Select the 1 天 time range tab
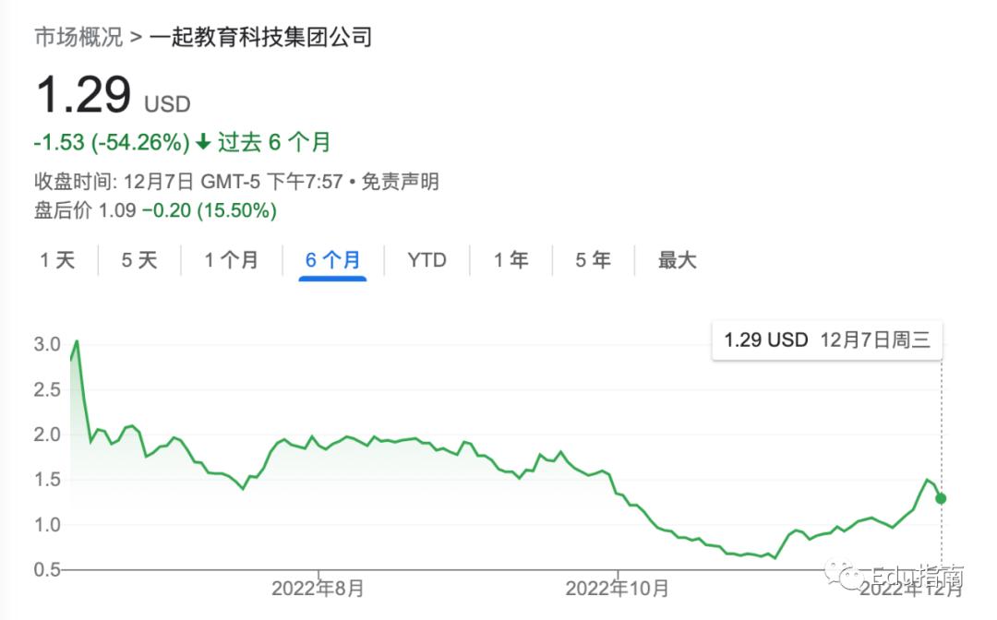Image resolution: width=997 pixels, height=620 pixels. pyautogui.click(x=57, y=260)
